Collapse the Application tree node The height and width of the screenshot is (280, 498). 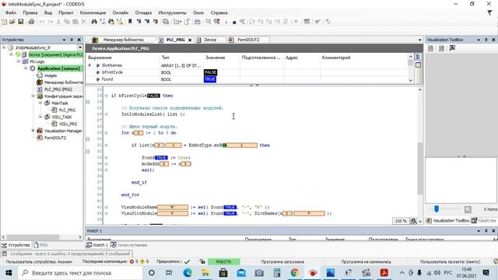(26, 68)
